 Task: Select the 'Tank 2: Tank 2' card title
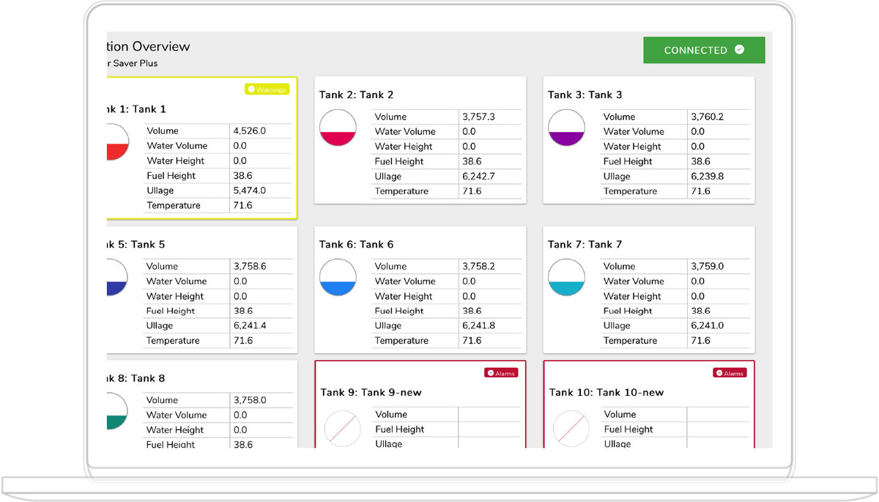[357, 95]
